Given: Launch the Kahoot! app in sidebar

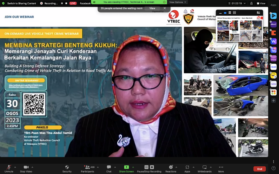Looking at the screenshot, I should 273,25.
